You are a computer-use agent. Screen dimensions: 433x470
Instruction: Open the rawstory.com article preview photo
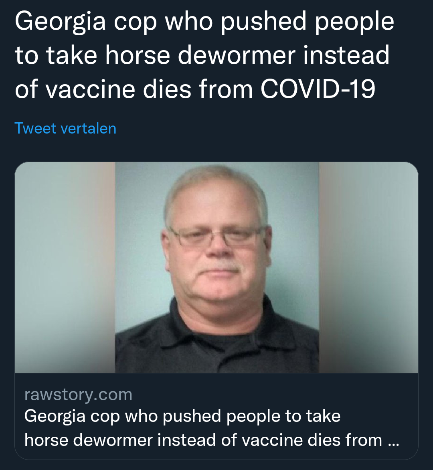pos(216,267)
